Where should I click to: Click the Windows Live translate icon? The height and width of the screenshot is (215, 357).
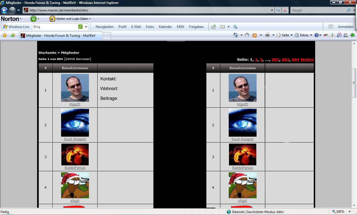point(235,27)
